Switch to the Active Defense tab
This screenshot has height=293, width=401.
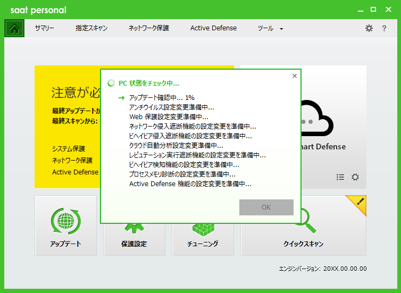(x=214, y=28)
